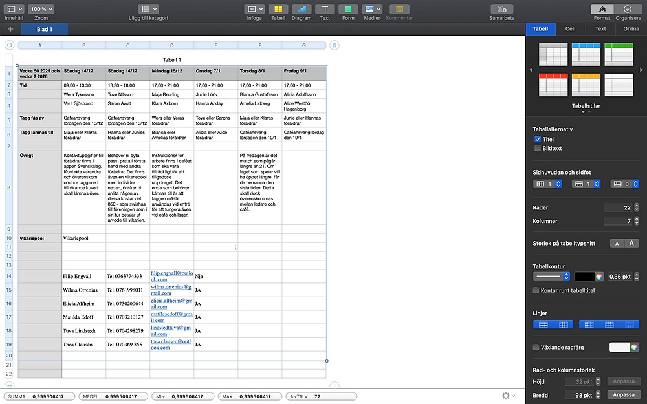Add a text box with Text tool

click(325, 9)
